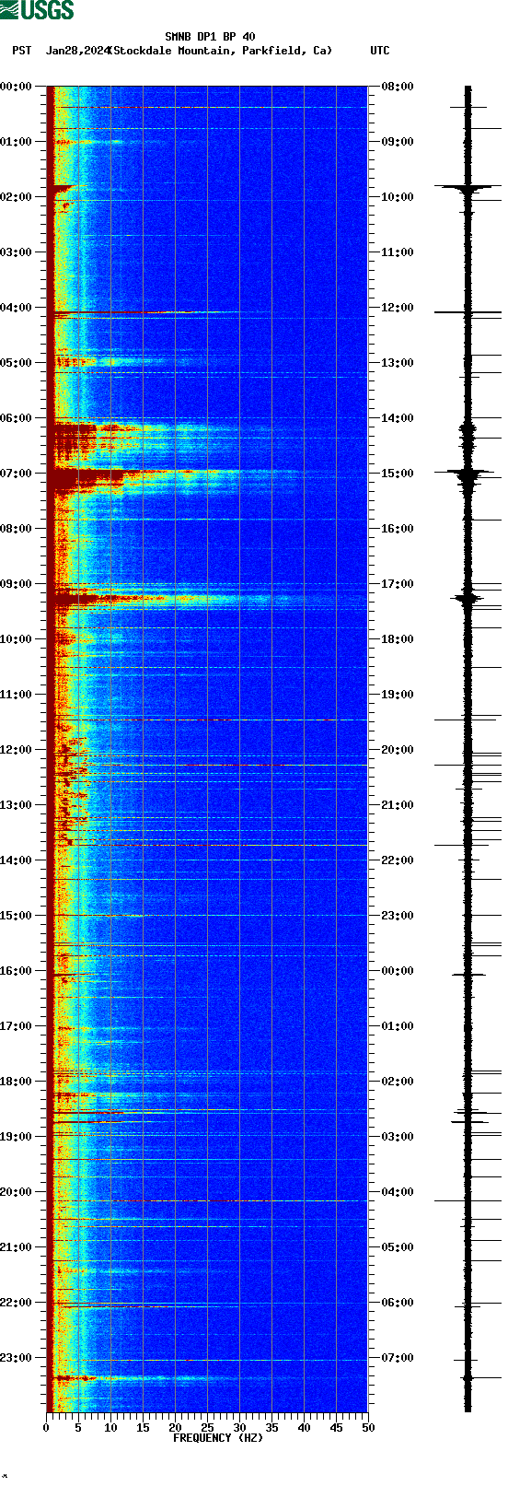Click the 22:00 label on PST axis
508x1486 pixels.
(17, 1303)
